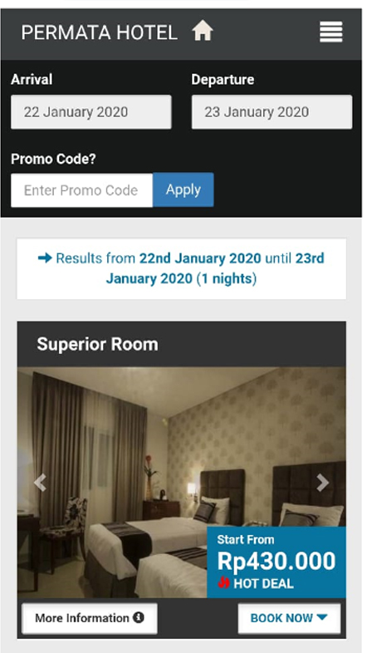Open More Information for Superior Room
367x653 pixels.
pos(90,618)
